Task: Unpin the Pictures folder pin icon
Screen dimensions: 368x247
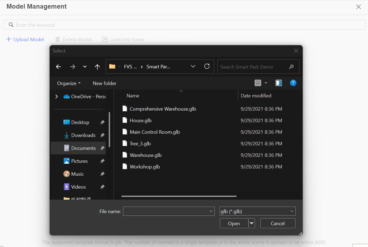Action: (x=102, y=161)
